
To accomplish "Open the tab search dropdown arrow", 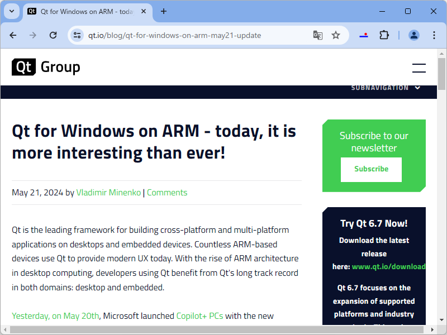I will (x=12, y=11).
